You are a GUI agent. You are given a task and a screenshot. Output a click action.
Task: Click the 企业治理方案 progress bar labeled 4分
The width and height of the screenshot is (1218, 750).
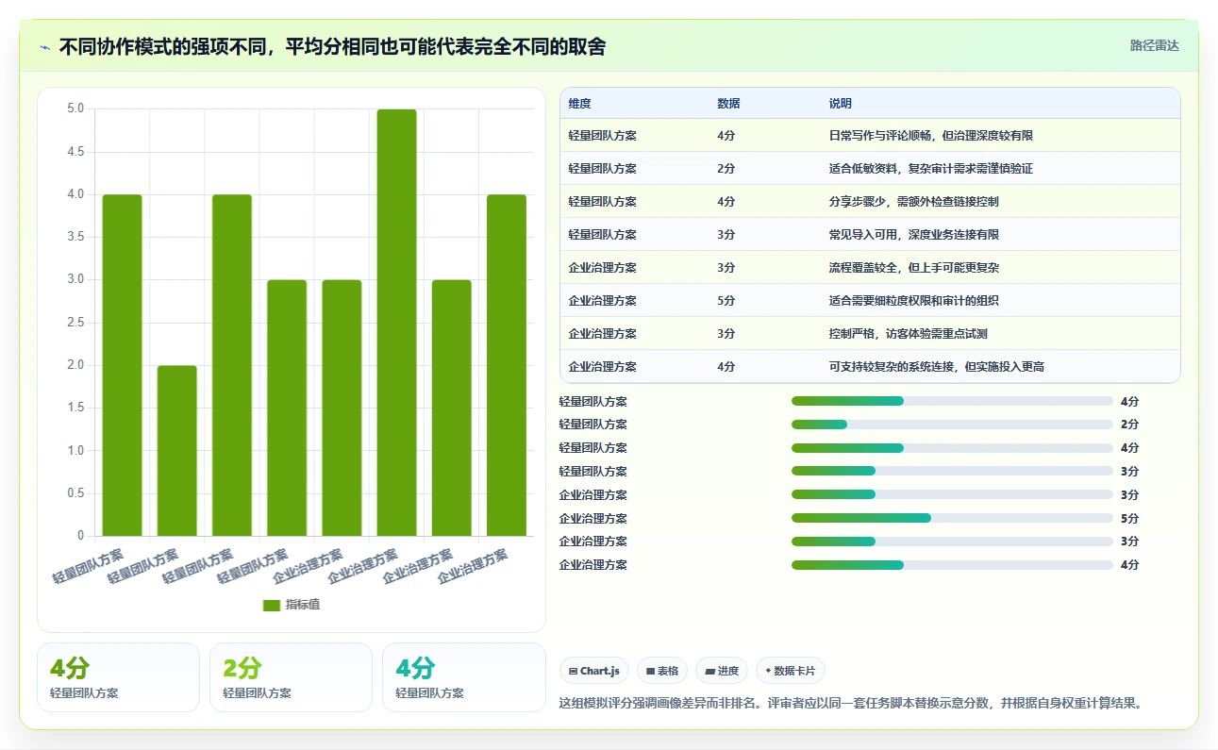pos(952,565)
